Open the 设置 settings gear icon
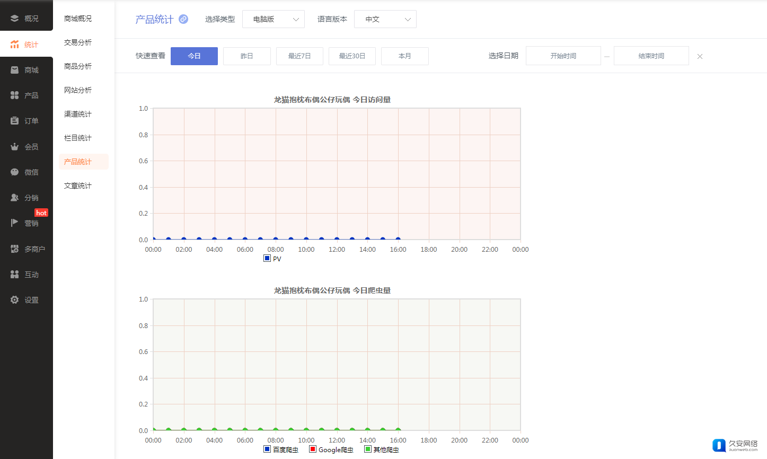This screenshot has height=459, width=767. click(x=15, y=300)
